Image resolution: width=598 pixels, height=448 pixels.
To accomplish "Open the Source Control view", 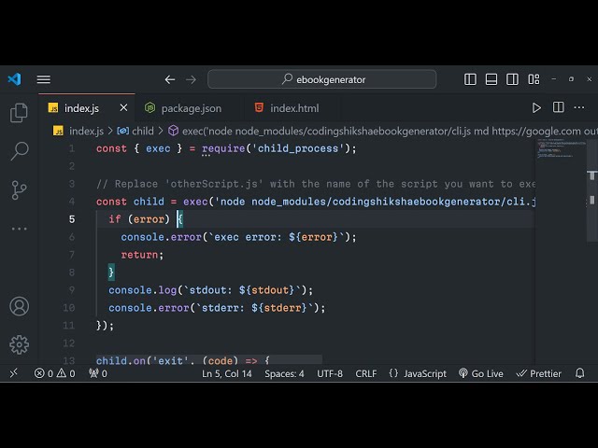I will pos(19,189).
